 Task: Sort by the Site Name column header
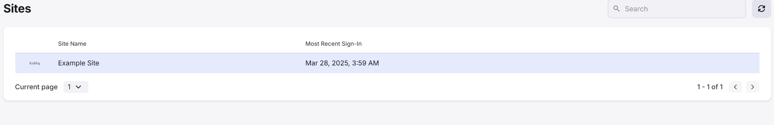(x=72, y=44)
